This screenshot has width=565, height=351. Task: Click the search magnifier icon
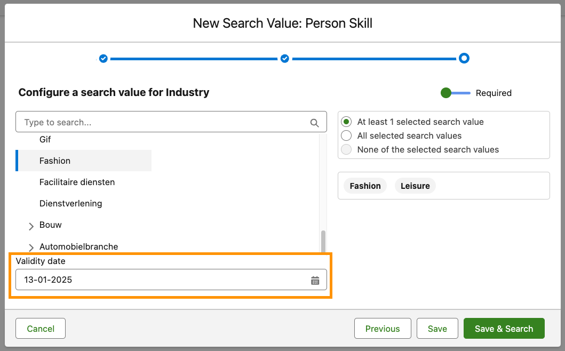[x=315, y=123]
